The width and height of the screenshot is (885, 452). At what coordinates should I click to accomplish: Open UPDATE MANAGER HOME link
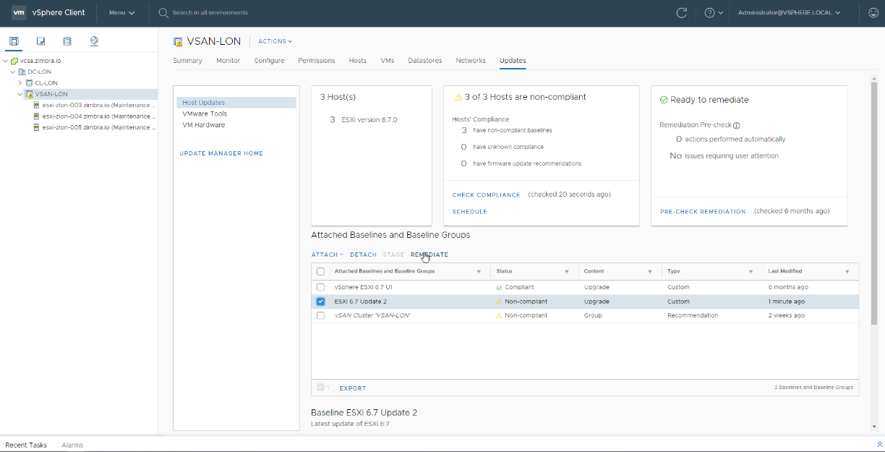[x=221, y=153]
